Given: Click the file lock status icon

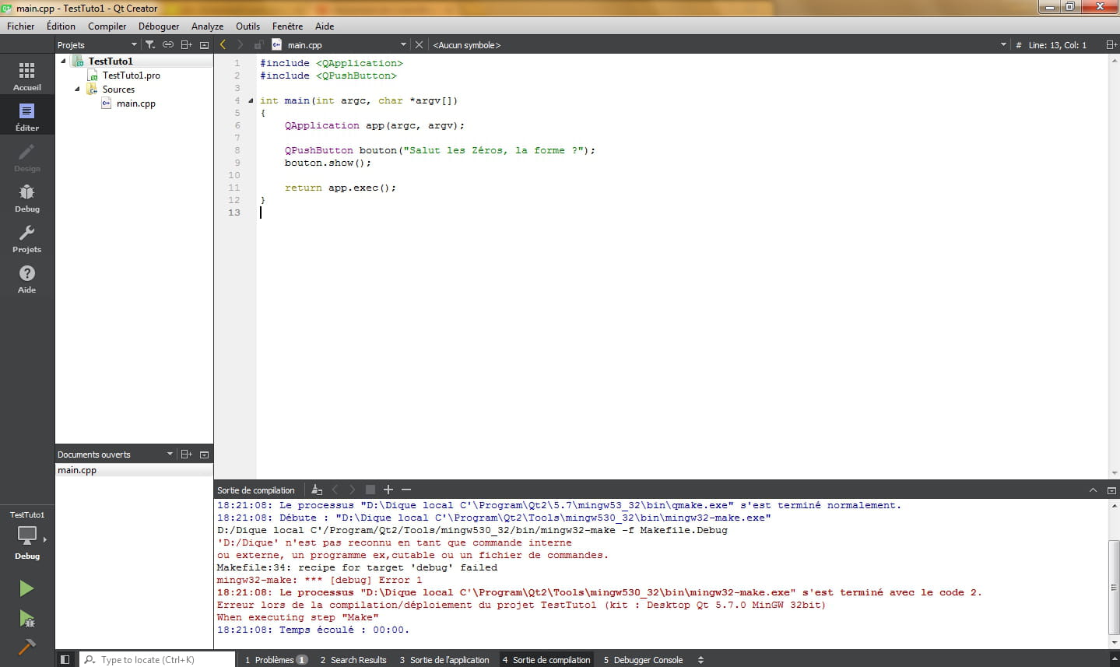Looking at the screenshot, I should [x=258, y=45].
